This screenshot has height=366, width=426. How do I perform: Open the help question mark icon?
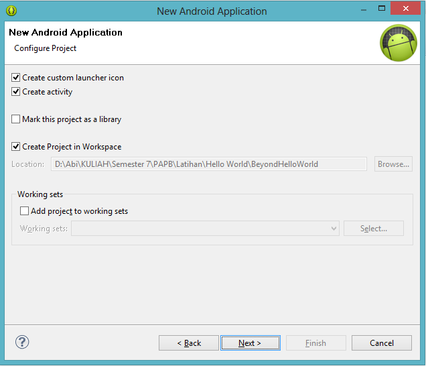click(22, 342)
